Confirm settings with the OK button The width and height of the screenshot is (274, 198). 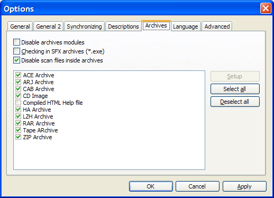[151, 186]
